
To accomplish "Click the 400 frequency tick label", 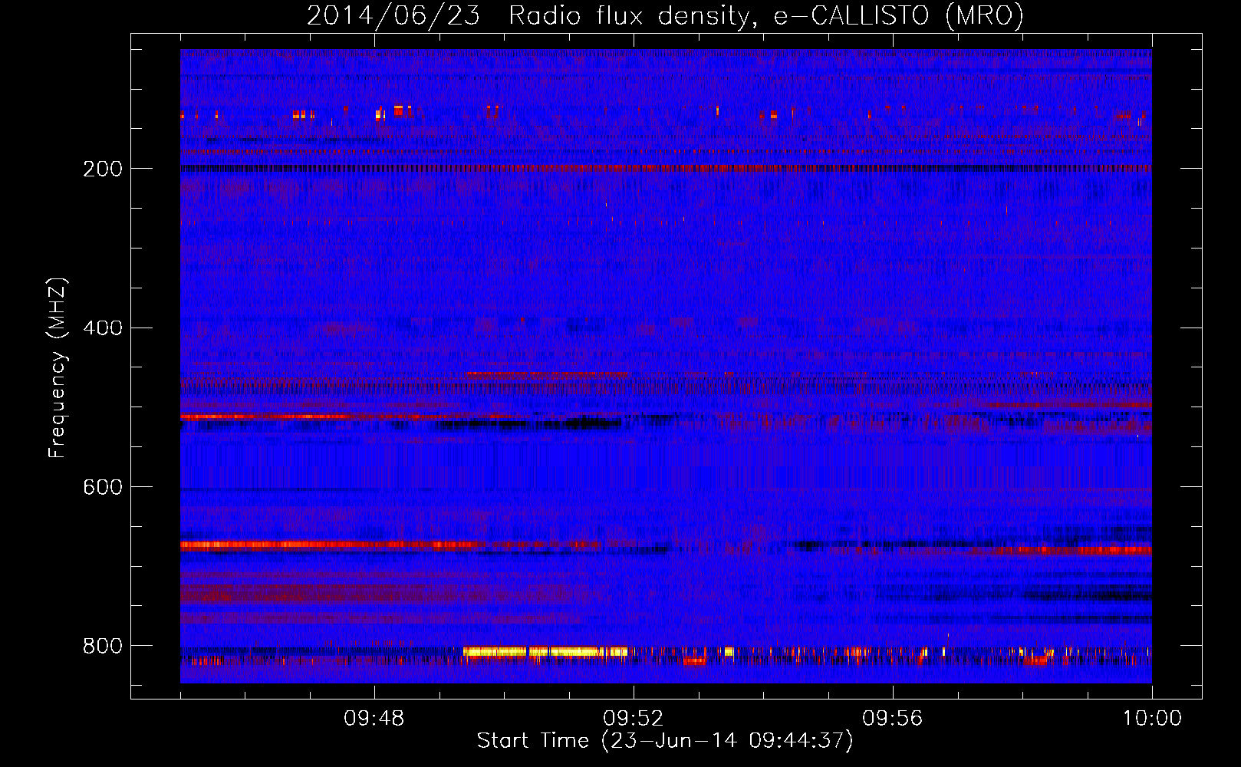I will (x=102, y=328).
